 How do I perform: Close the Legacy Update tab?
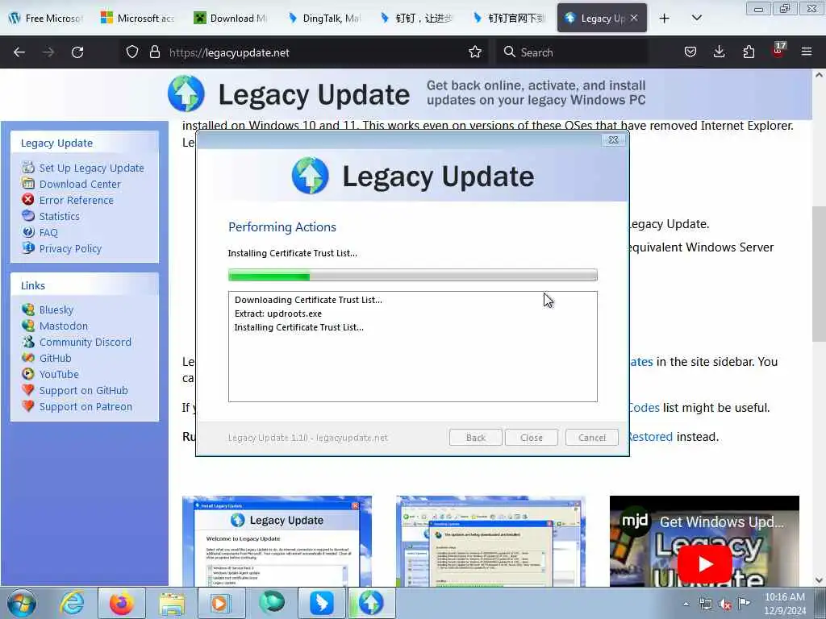[634, 18]
